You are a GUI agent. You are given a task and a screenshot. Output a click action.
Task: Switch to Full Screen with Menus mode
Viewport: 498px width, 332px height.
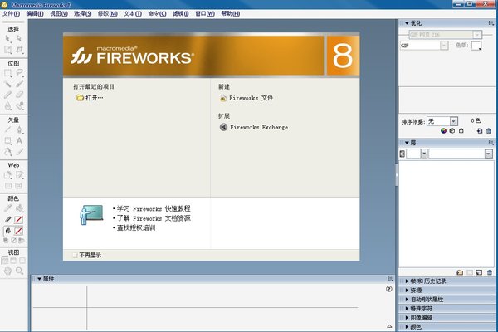click(13, 261)
